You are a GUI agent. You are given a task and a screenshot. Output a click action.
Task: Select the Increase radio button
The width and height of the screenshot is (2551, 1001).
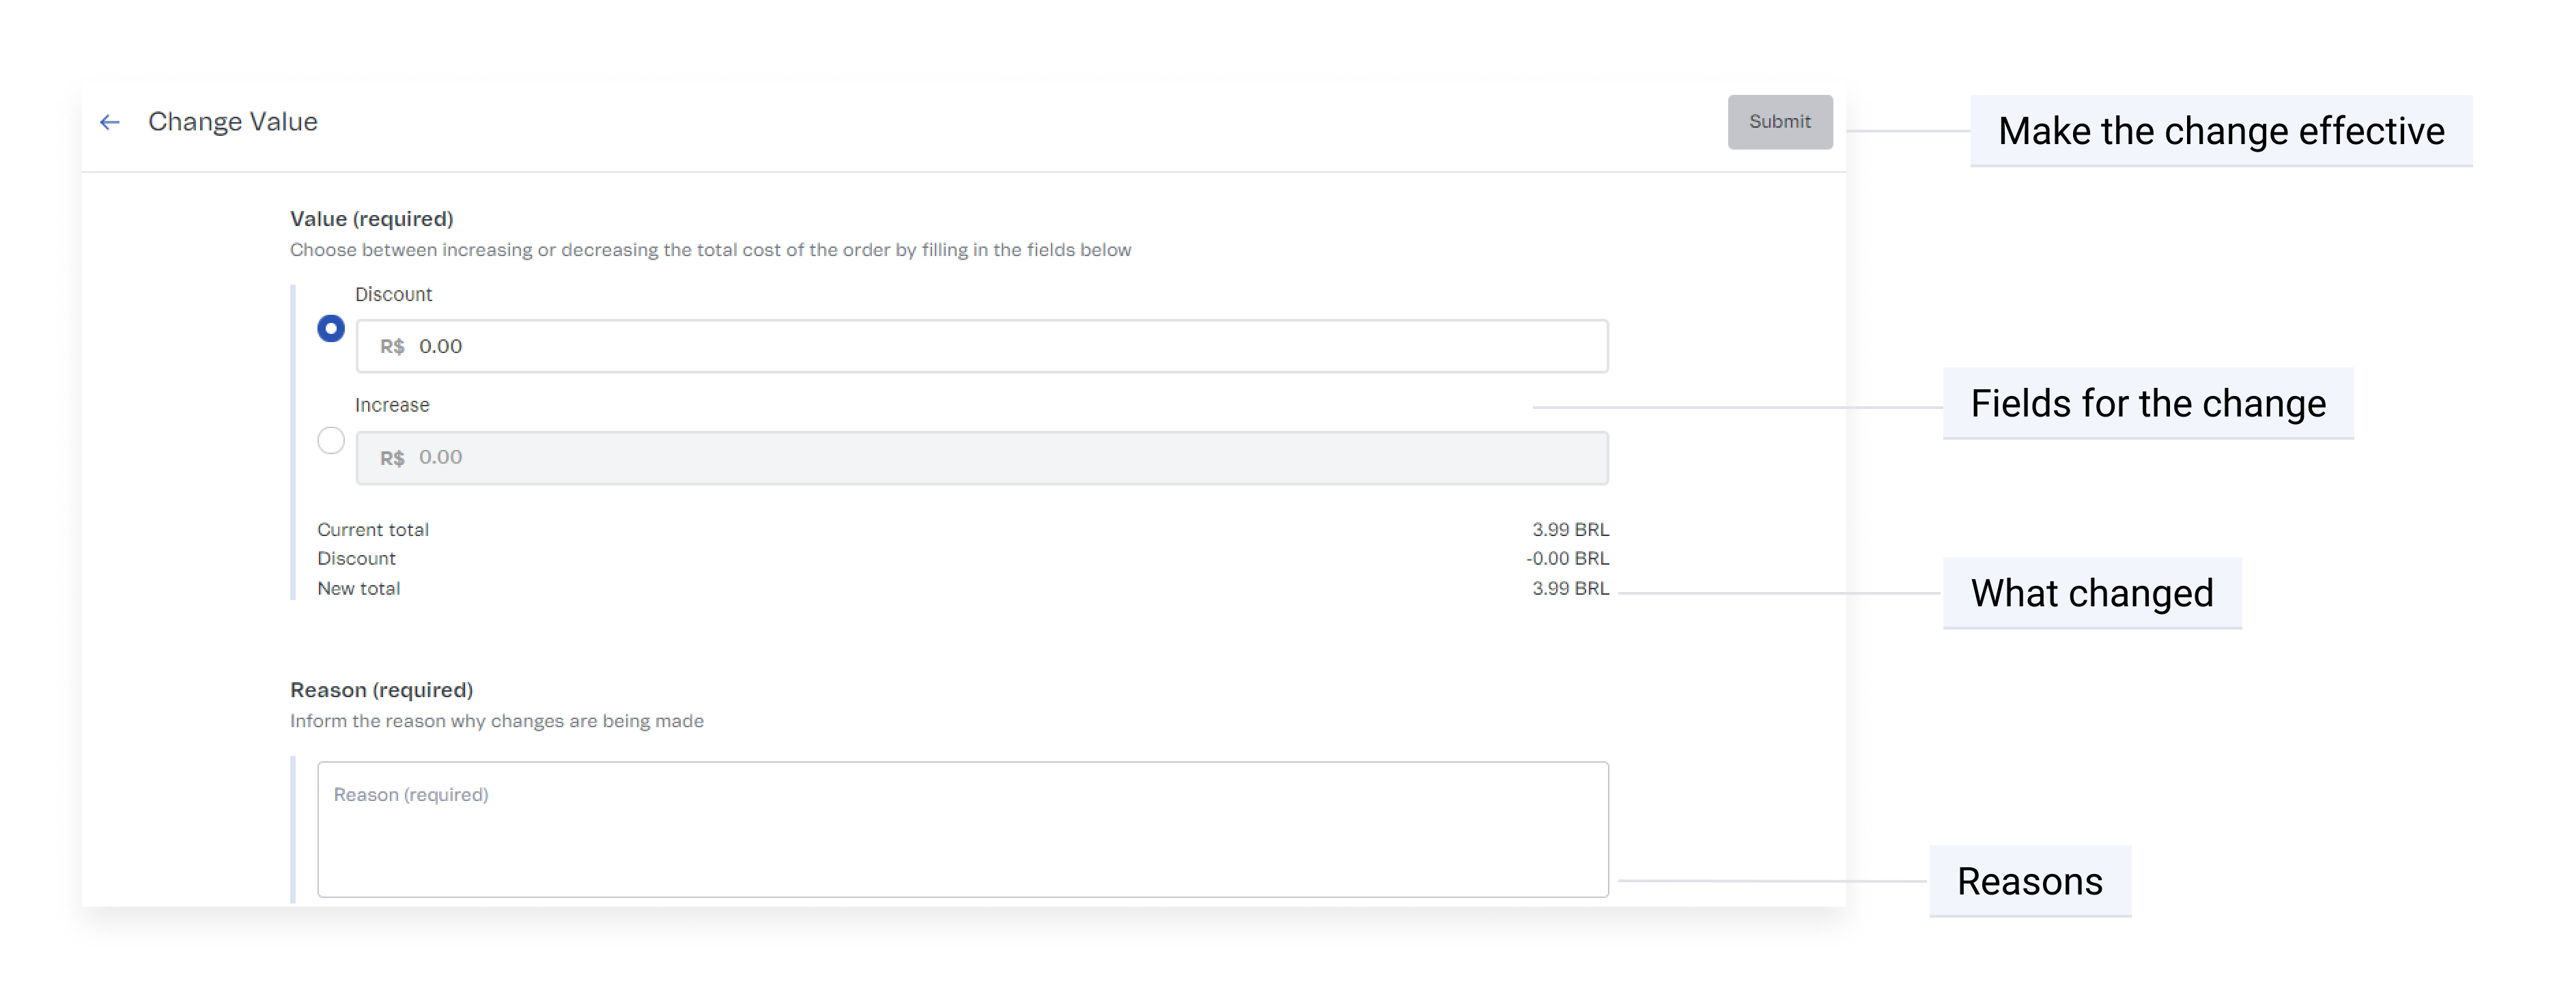pyautogui.click(x=330, y=440)
